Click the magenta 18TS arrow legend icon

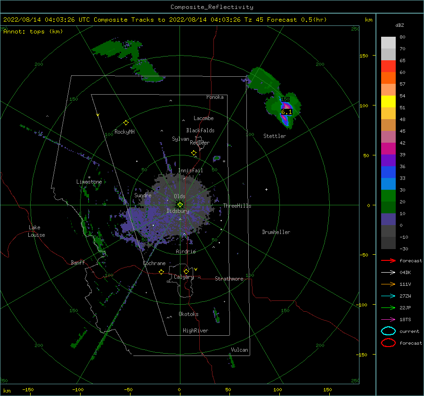coord(388,320)
